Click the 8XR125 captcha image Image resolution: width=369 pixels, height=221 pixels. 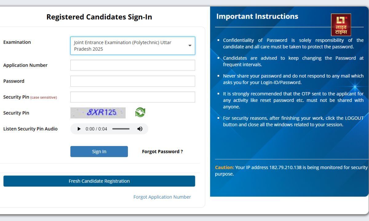click(x=98, y=113)
